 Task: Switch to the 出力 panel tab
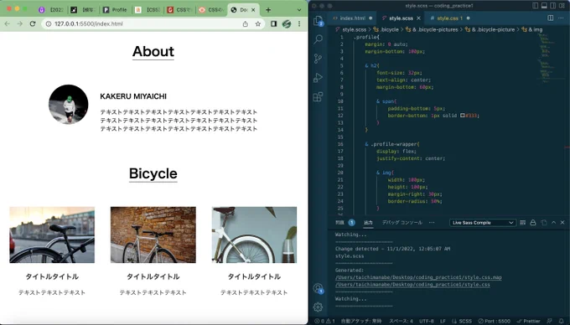click(x=368, y=223)
